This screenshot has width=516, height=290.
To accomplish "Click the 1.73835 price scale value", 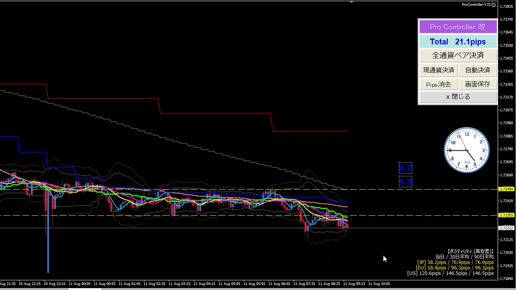I will pyautogui.click(x=507, y=6).
